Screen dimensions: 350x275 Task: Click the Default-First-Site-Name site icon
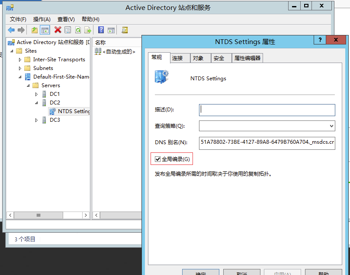point(28,77)
